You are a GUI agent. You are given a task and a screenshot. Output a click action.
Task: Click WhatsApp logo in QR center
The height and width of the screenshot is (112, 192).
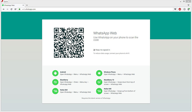(x=69, y=43)
